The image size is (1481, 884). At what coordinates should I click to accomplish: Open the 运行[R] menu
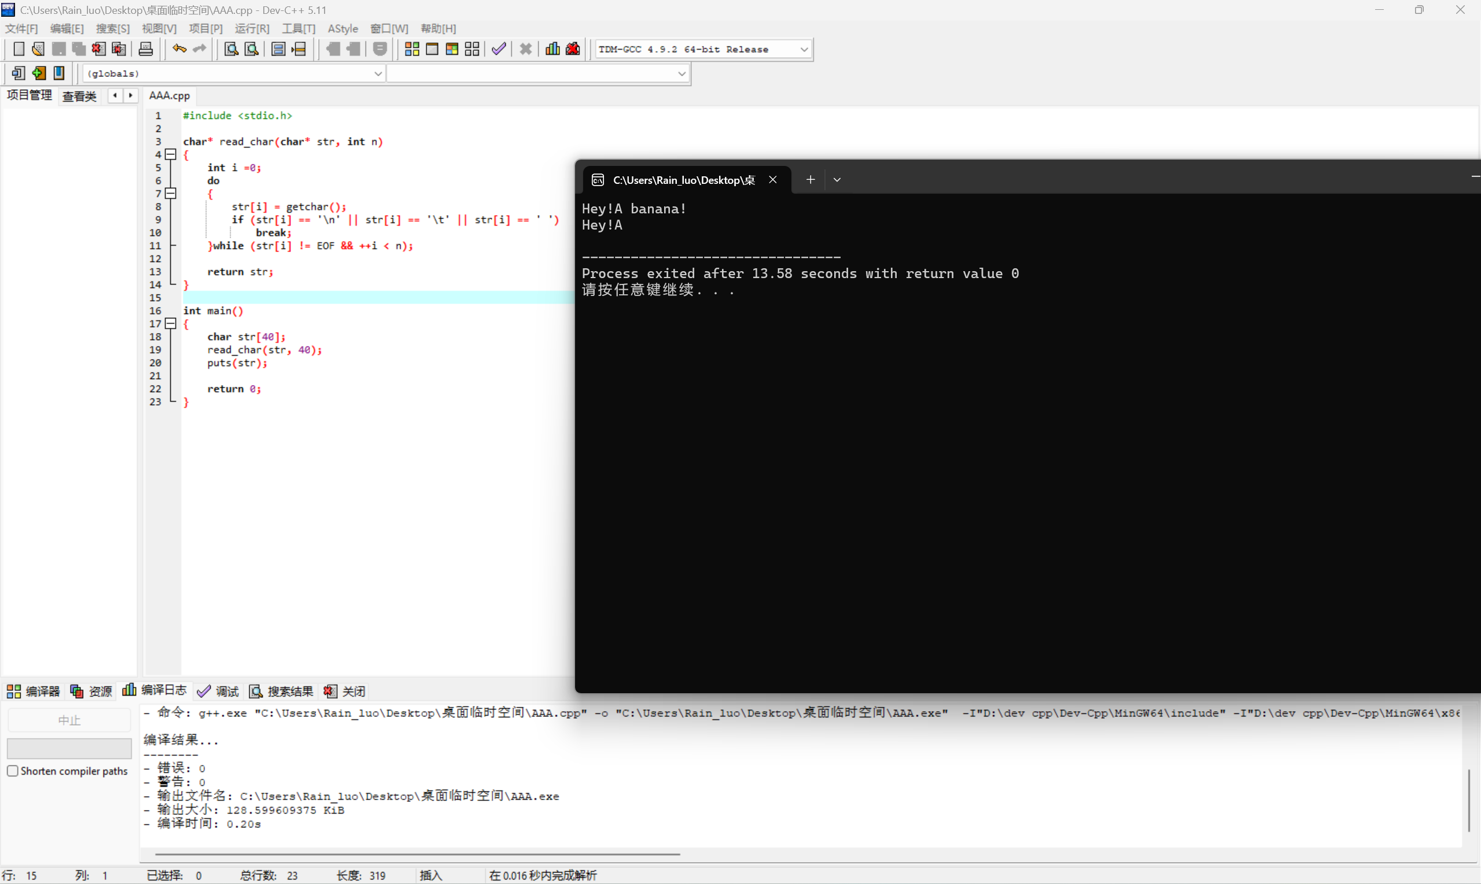coord(252,28)
